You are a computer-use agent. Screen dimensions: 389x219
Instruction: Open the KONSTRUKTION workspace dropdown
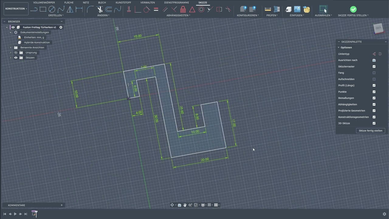[16, 9]
